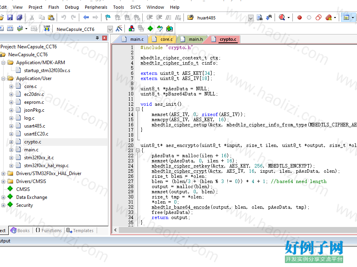Close the Project panel with red X

[105, 38]
